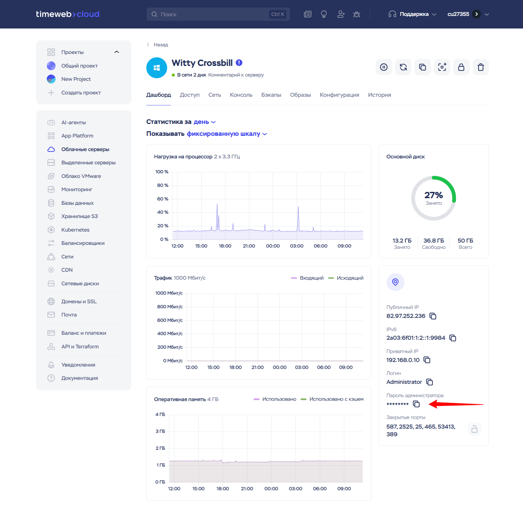Screen dimensions: 523x506
Task: Switch to the Консоль tab
Action: tap(241, 95)
